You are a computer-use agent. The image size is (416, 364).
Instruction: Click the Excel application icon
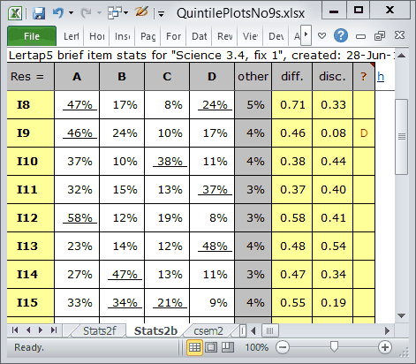15,13
